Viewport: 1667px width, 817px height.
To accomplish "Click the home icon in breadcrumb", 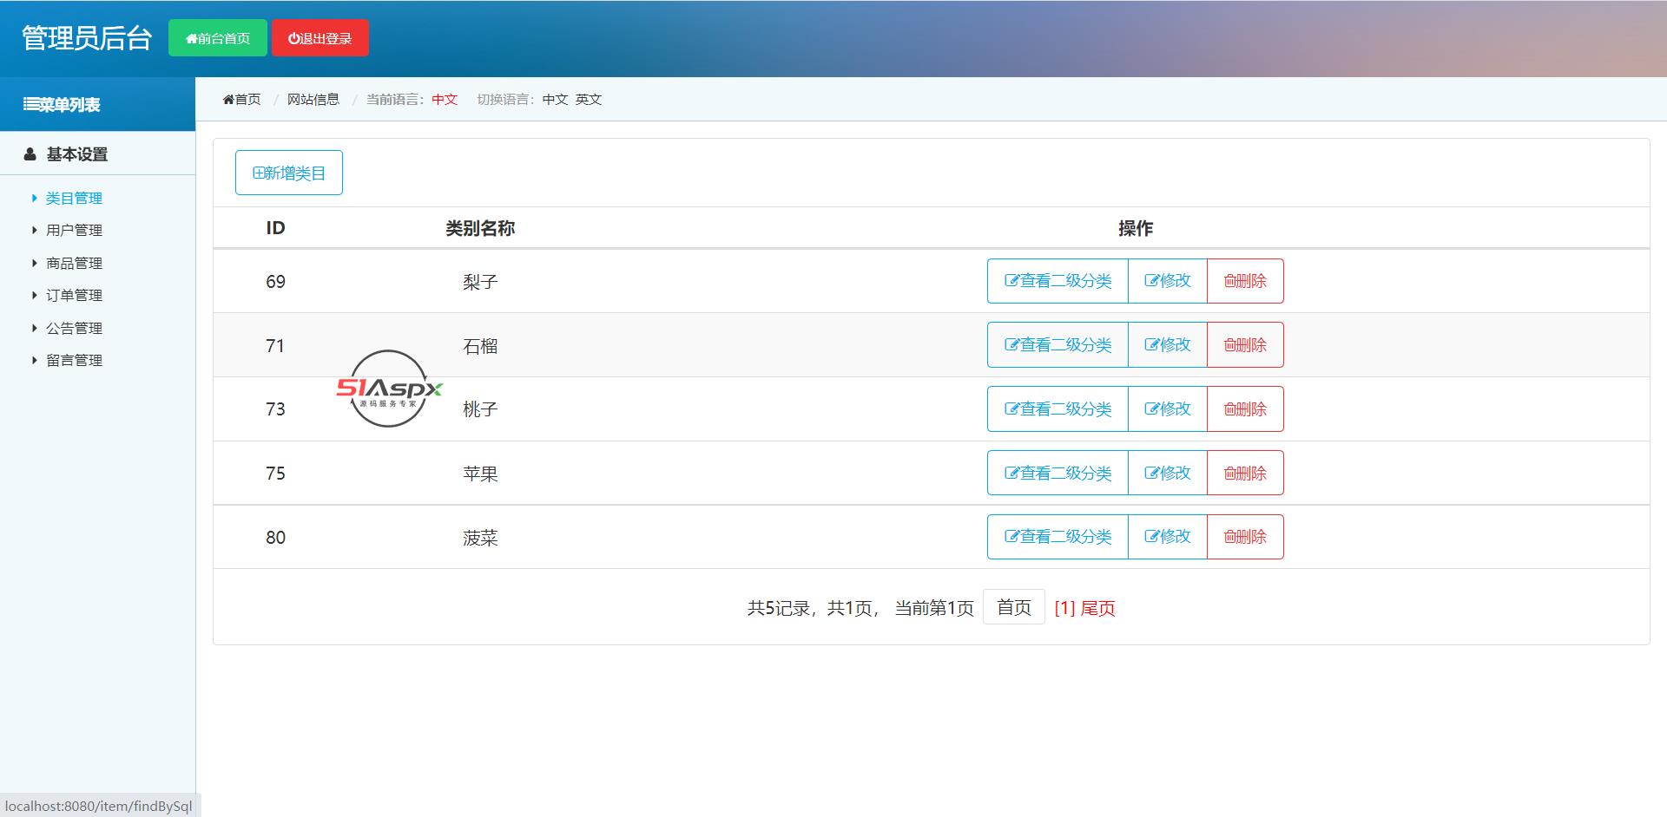I will click(229, 100).
